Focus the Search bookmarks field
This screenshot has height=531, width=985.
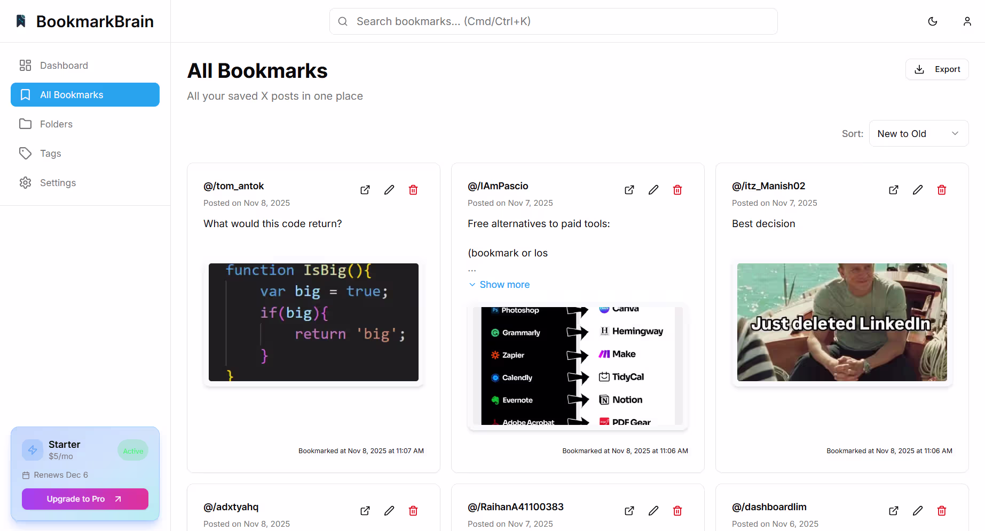tap(553, 21)
